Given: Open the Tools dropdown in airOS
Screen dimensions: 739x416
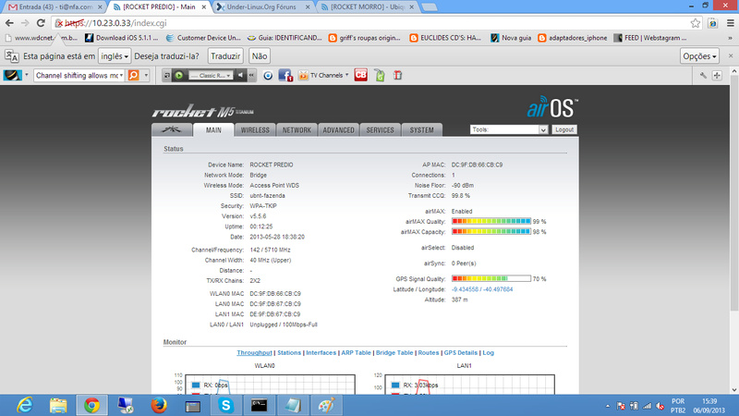Looking at the screenshot, I should (x=509, y=129).
